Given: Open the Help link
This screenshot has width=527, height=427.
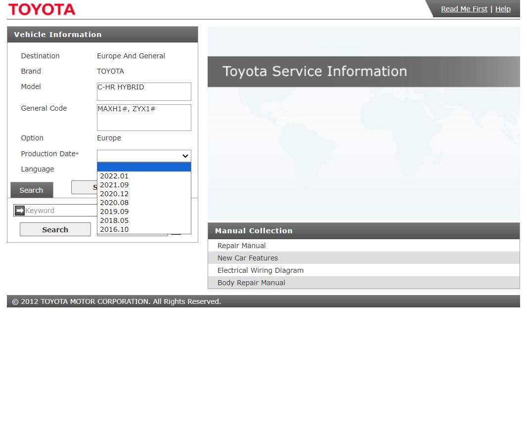Looking at the screenshot, I should coord(503,9).
